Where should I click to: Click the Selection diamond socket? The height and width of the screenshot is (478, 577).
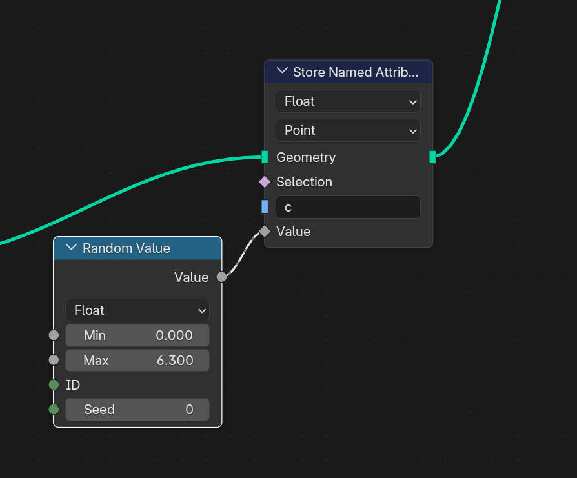tap(265, 182)
